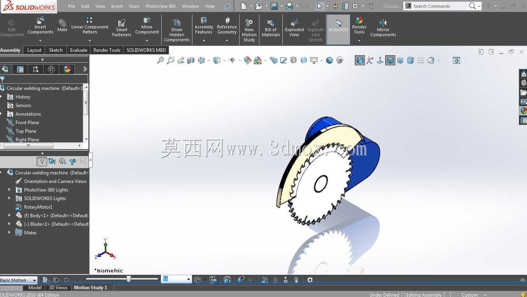Expand PhotoView 360 Lights node

point(9,190)
